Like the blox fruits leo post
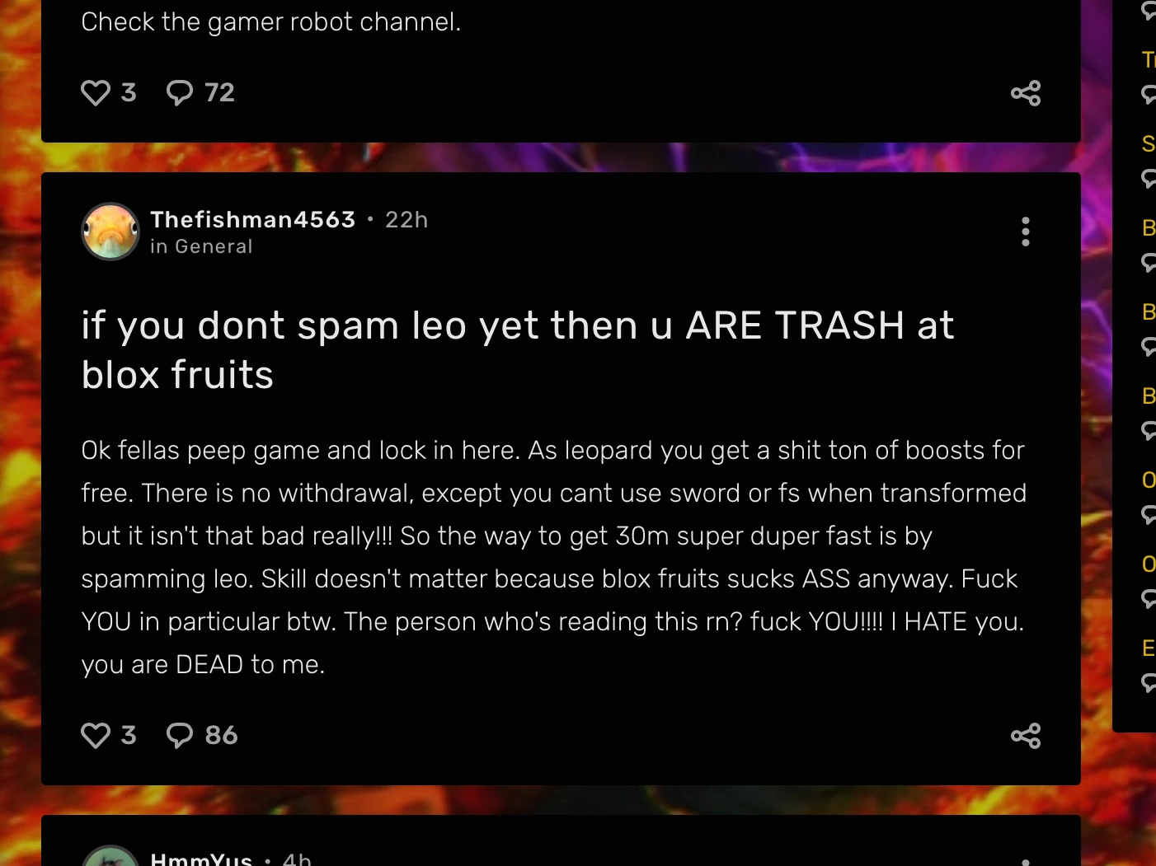The height and width of the screenshot is (866, 1156). (96, 735)
